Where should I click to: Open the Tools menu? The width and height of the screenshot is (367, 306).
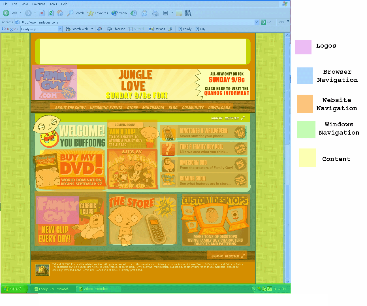[53, 4]
